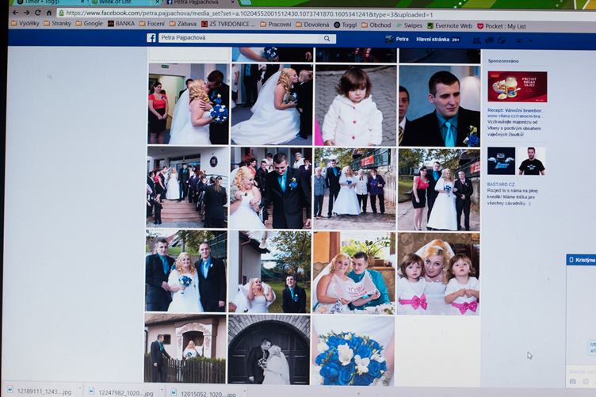Viewport: 596px width, 397px height.
Task: Open the Toggl bookmark
Action: point(345,25)
